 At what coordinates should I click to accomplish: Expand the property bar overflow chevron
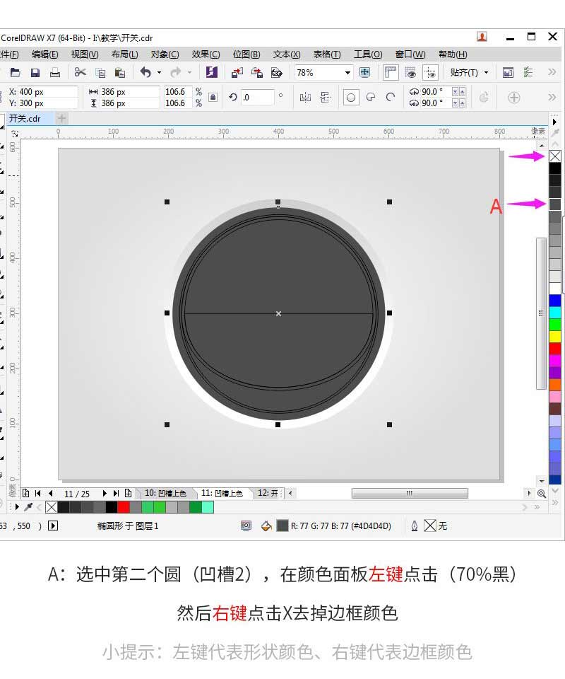pyautogui.click(x=552, y=97)
